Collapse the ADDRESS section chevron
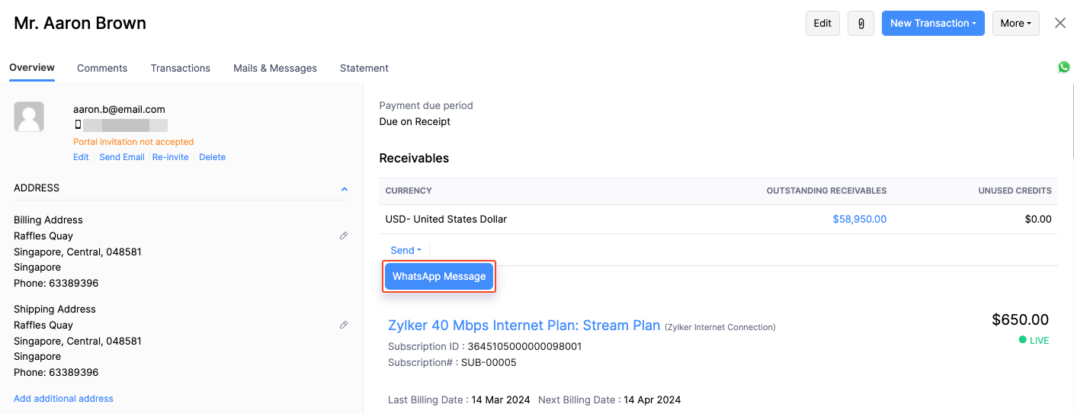 coord(345,189)
